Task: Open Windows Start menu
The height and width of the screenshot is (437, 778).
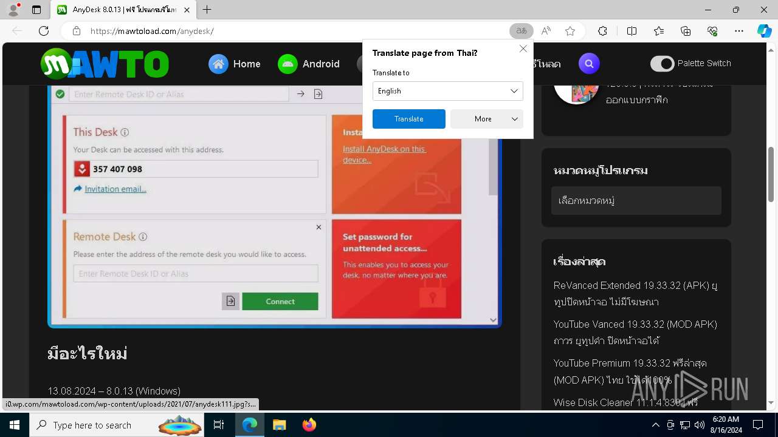Action: pyautogui.click(x=14, y=425)
